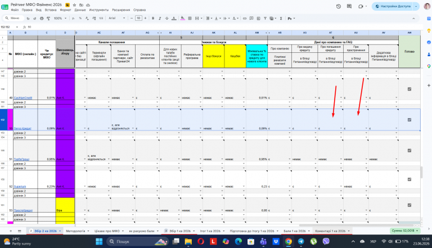432x248 pixels.
Task: Apply currency format (р.) button
Action: [x=73, y=19]
